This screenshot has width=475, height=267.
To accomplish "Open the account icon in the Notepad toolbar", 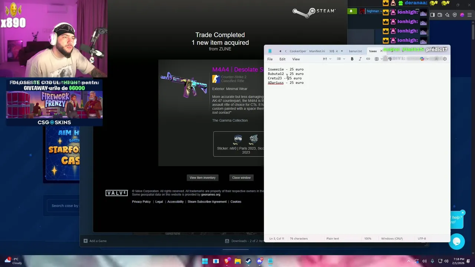I will pos(436,59).
